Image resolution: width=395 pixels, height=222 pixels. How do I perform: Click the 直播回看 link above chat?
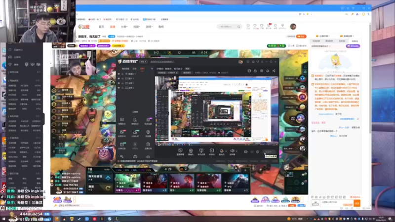(347, 36)
